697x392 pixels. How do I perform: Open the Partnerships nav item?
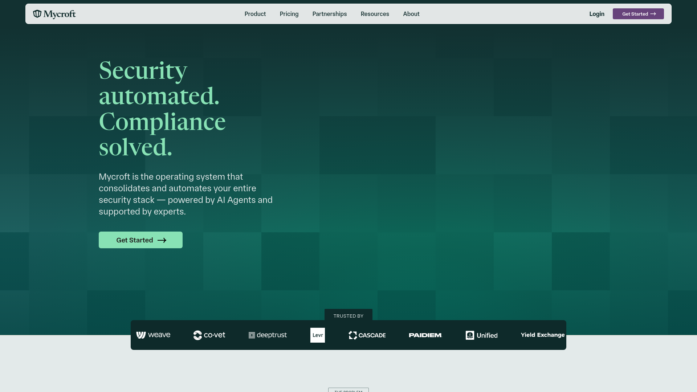click(x=330, y=14)
